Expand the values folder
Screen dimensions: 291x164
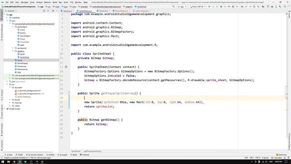(10, 106)
